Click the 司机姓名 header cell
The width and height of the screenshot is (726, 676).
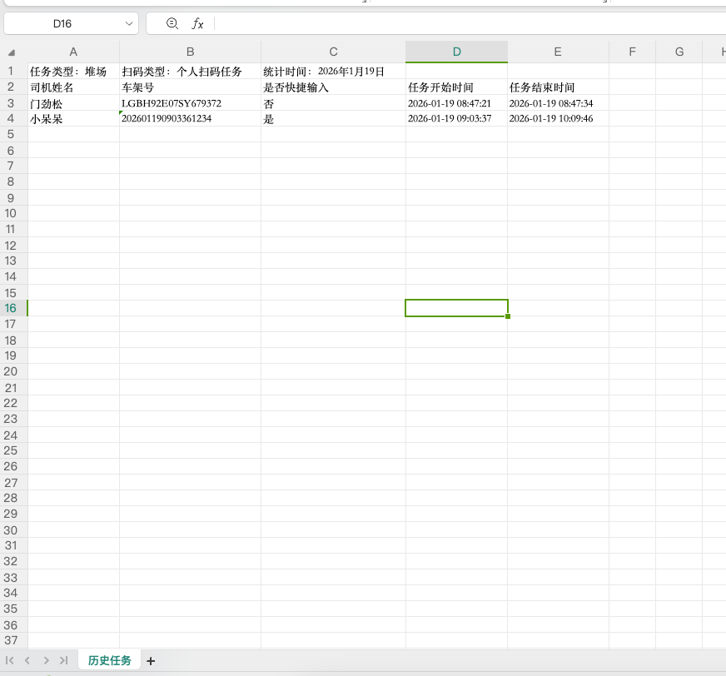(x=73, y=87)
